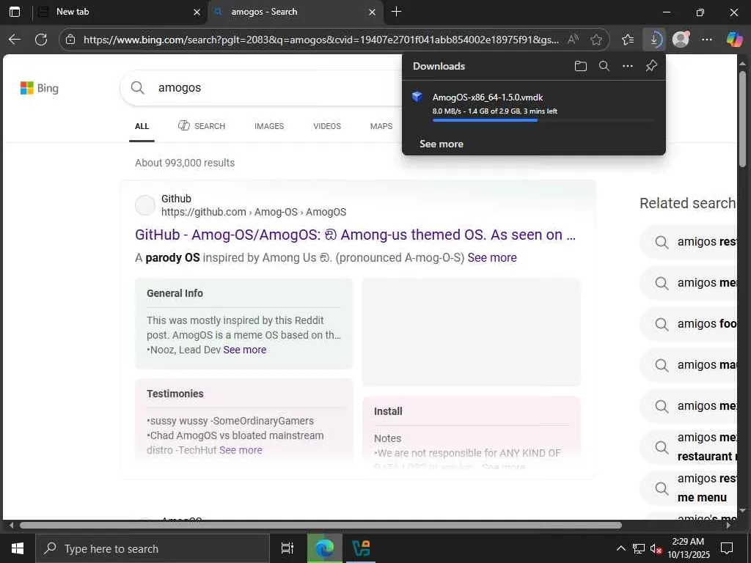The height and width of the screenshot is (563, 751).
Task: Open the Favorites list icon
Action: coord(628,40)
